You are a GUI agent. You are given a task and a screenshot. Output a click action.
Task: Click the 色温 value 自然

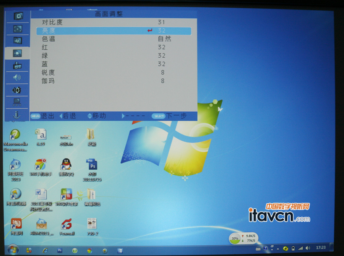click(x=164, y=39)
